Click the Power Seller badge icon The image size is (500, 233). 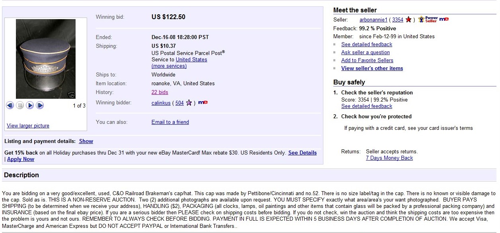pyautogui.click(x=428, y=19)
